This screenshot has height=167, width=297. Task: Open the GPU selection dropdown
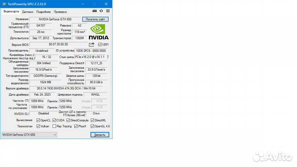tap(29, 134)
